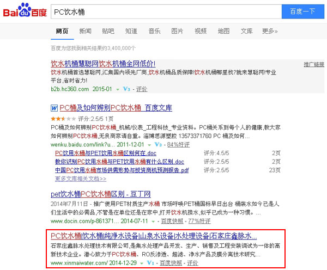Switch to the 知道 tab
The image size is (327, 270).
(131, 31)
